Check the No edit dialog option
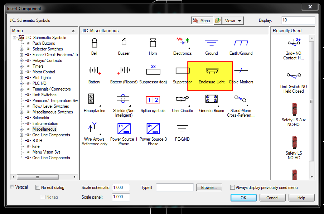The height and width of the screenshot is (214, 324). pos(38,188)
